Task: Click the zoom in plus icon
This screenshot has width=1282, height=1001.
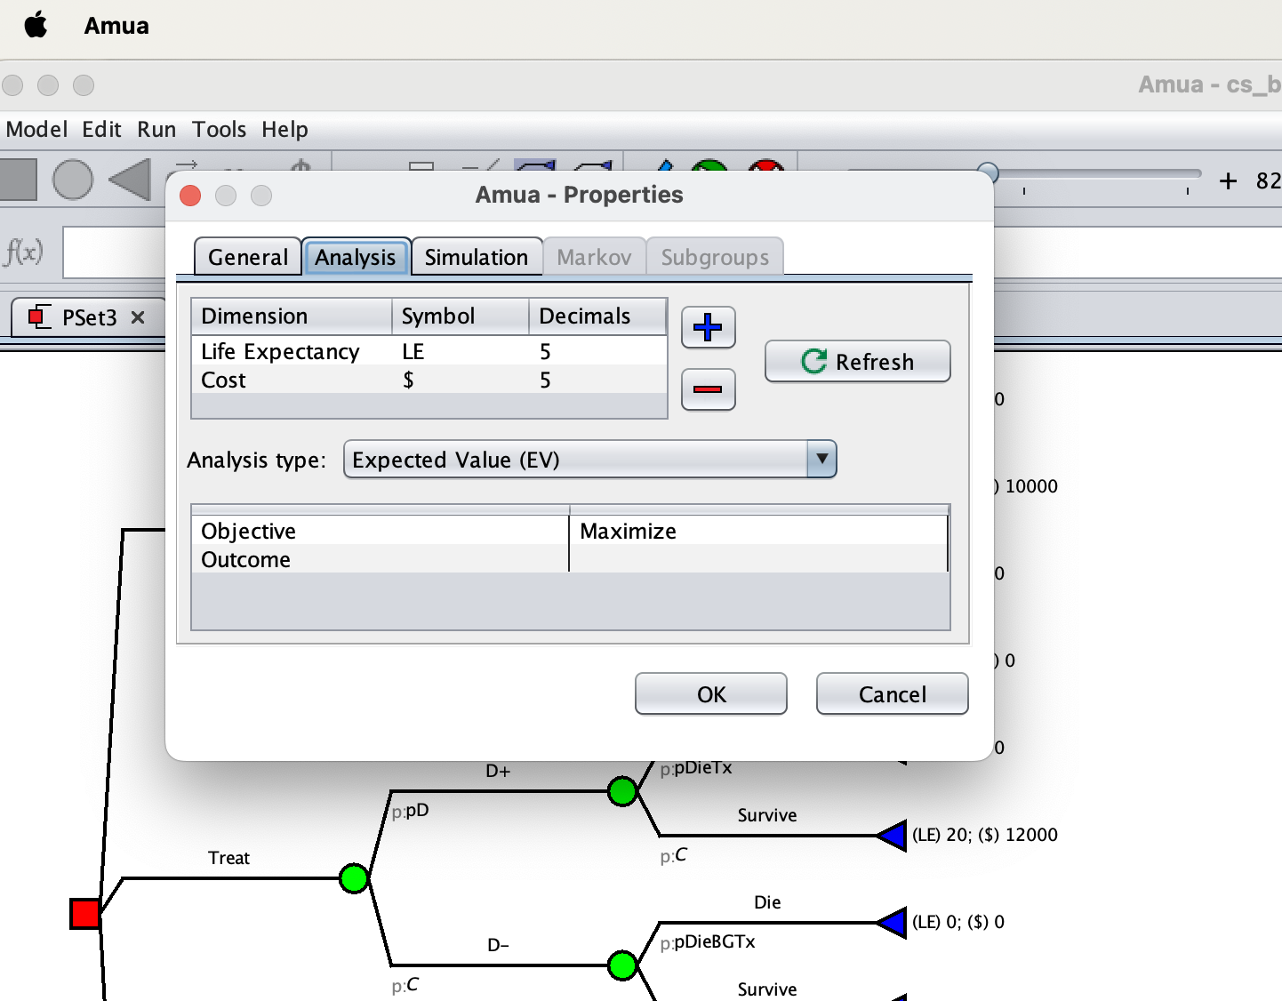Action: [x=1228, y=181]
